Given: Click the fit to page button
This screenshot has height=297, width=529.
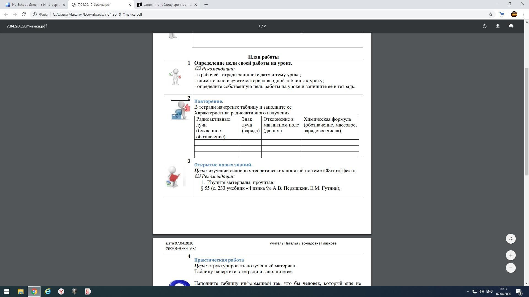Looking at the screenshot, I should coord(511,239).
